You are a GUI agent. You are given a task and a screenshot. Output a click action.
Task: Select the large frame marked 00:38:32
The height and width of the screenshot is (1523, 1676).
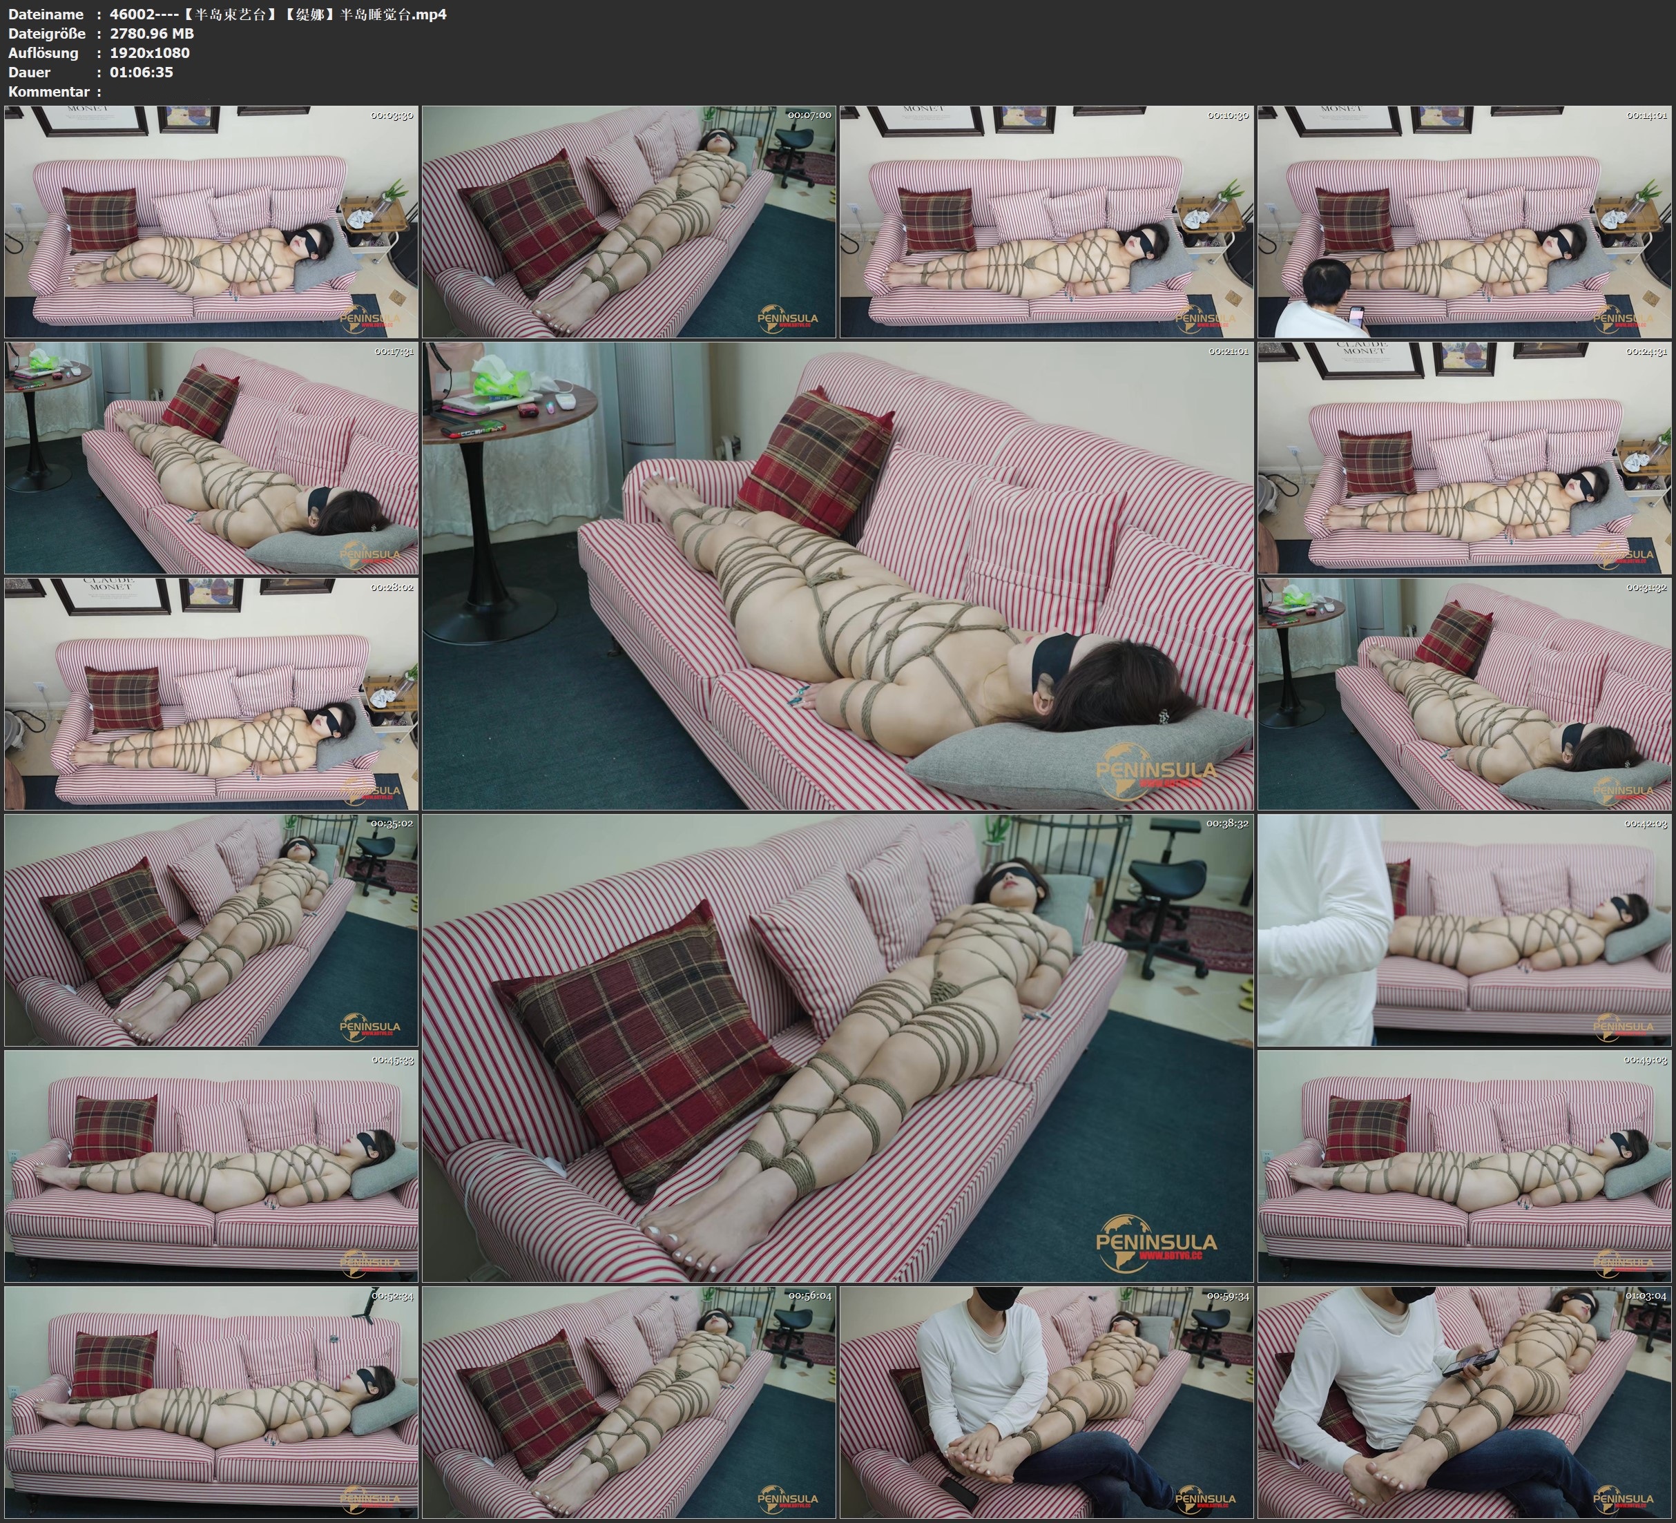coord(837,1047)
